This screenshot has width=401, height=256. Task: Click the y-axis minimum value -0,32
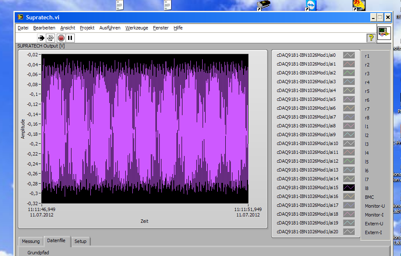[32, 203]
